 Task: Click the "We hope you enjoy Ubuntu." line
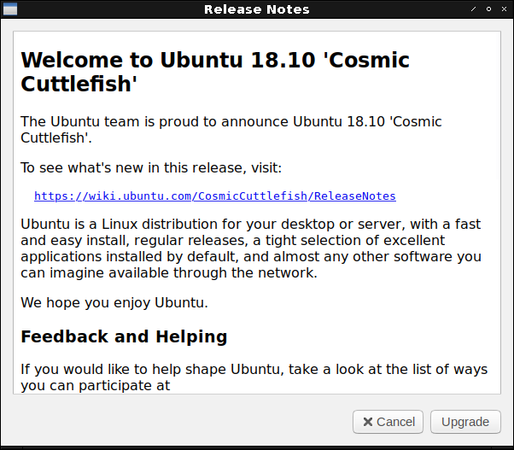(x=114, y=302)
